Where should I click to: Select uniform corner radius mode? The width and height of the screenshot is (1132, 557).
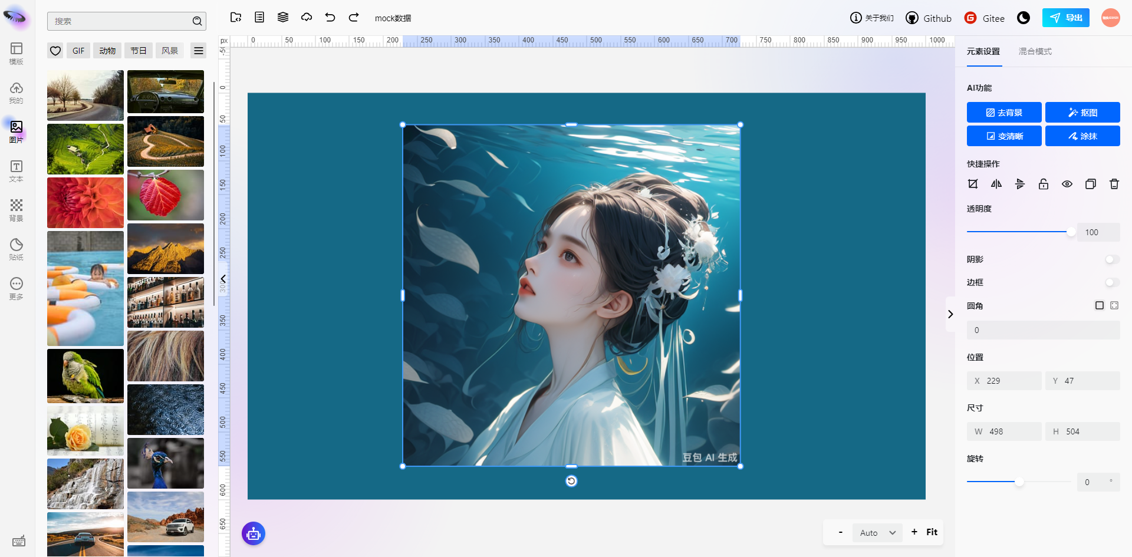pyautogui.click(x=1100, y=305)
